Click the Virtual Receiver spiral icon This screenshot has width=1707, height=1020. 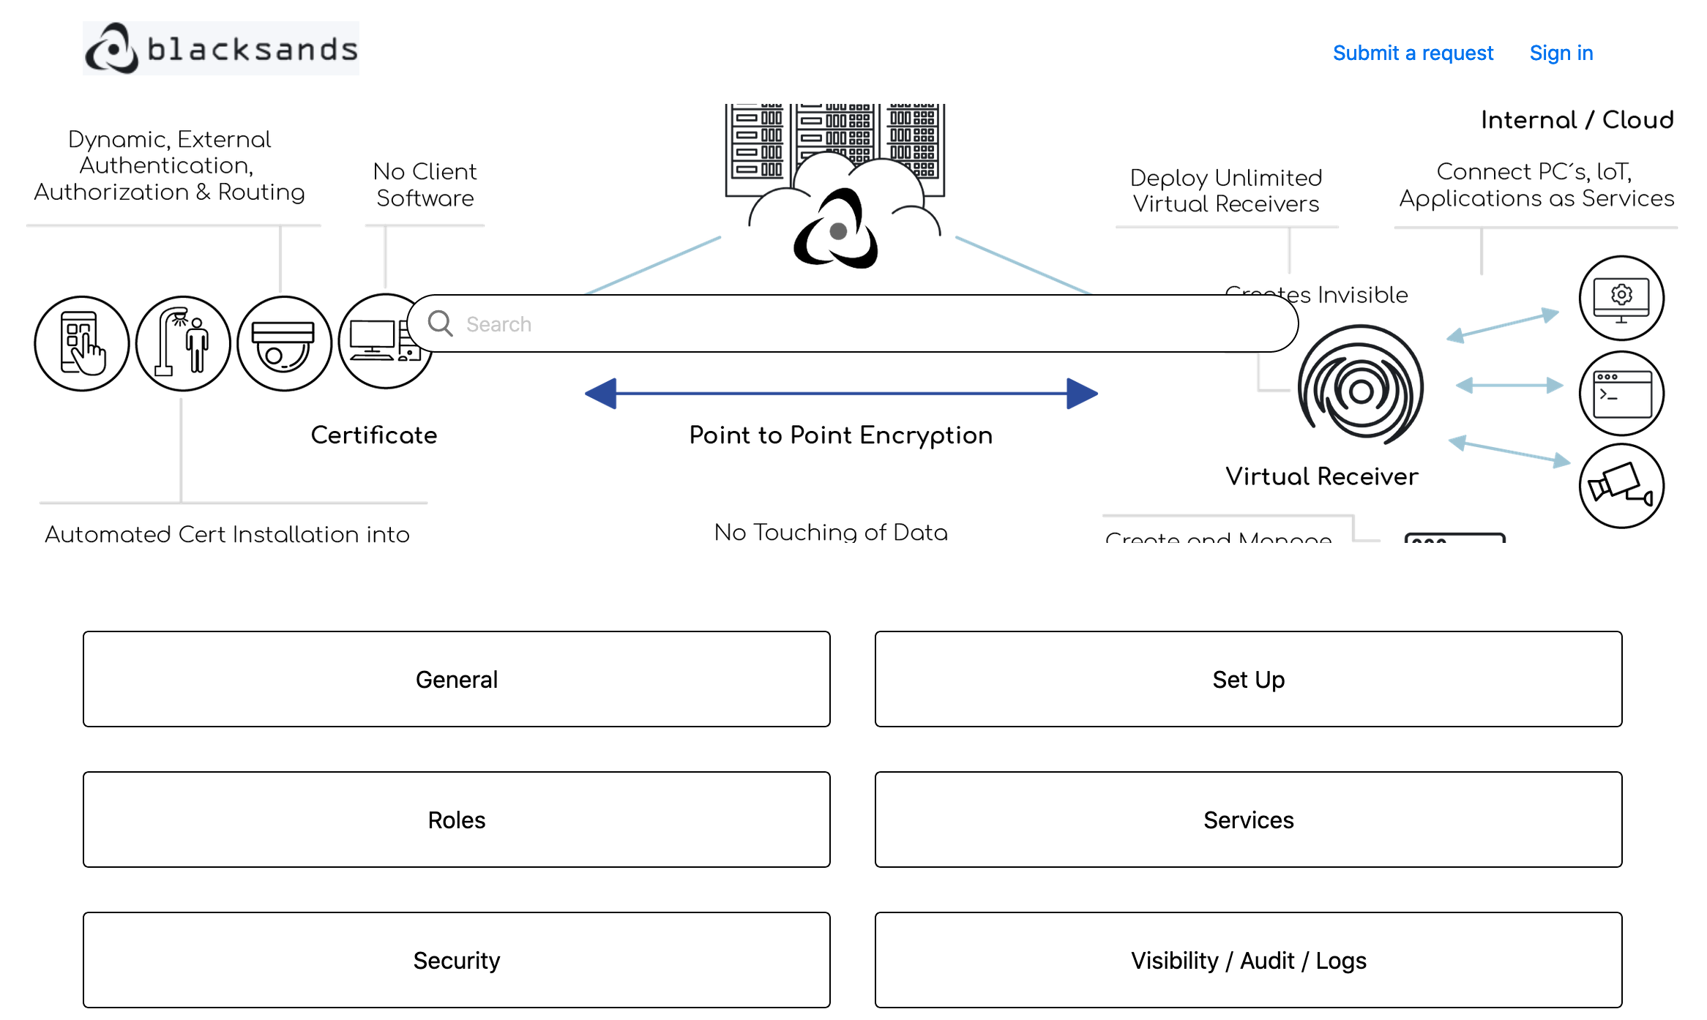pos(1360,386)
